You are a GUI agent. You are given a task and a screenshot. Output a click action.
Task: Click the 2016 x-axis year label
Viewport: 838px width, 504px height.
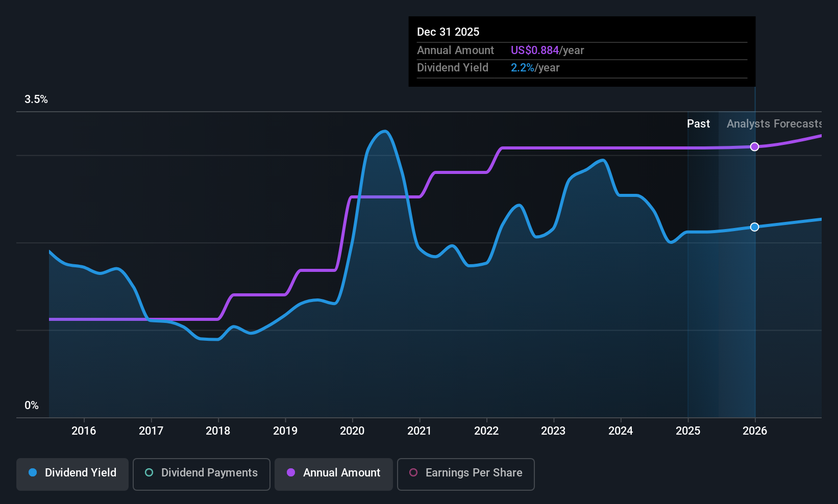point(84,431)
